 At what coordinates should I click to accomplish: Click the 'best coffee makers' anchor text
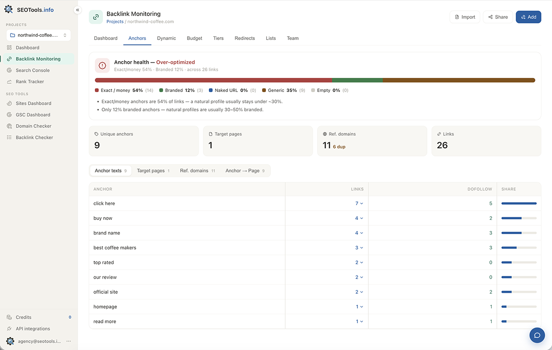(x=115, y=247)
